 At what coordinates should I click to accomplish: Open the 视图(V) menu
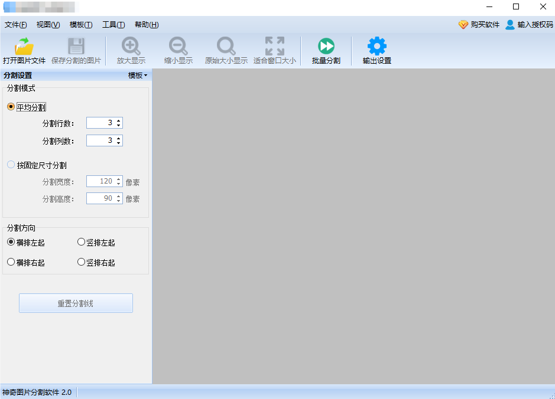tap(48, 25)
